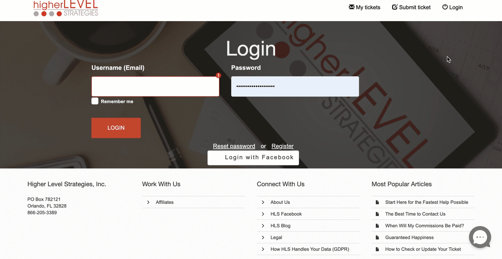Focus the Username (Email) input field
This screenshot has width=502, height=259.
pos(155,86)
